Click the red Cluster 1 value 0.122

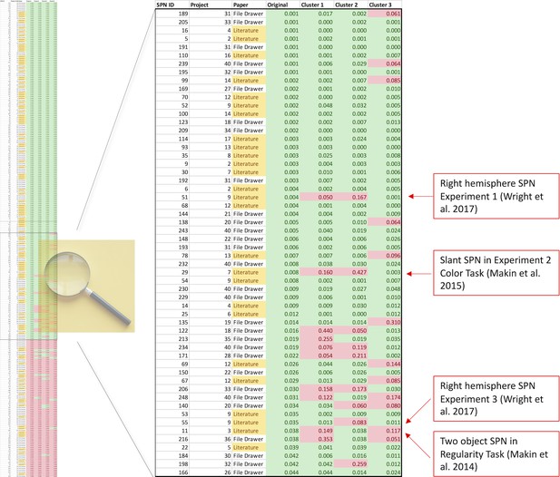coord(317,397)
